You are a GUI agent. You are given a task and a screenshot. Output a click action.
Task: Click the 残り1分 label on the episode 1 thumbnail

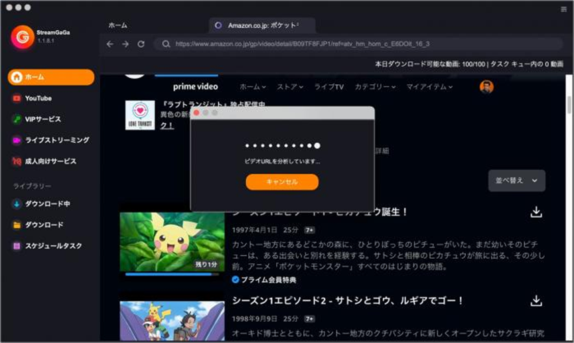point(206,264)
